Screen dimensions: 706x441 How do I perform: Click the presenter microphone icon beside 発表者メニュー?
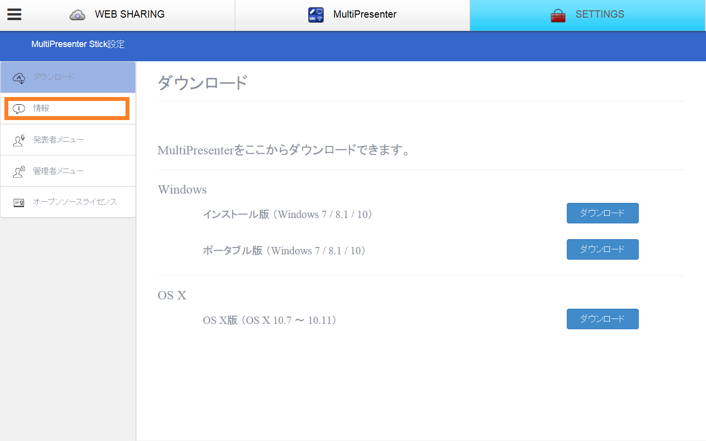pos(19,139)
